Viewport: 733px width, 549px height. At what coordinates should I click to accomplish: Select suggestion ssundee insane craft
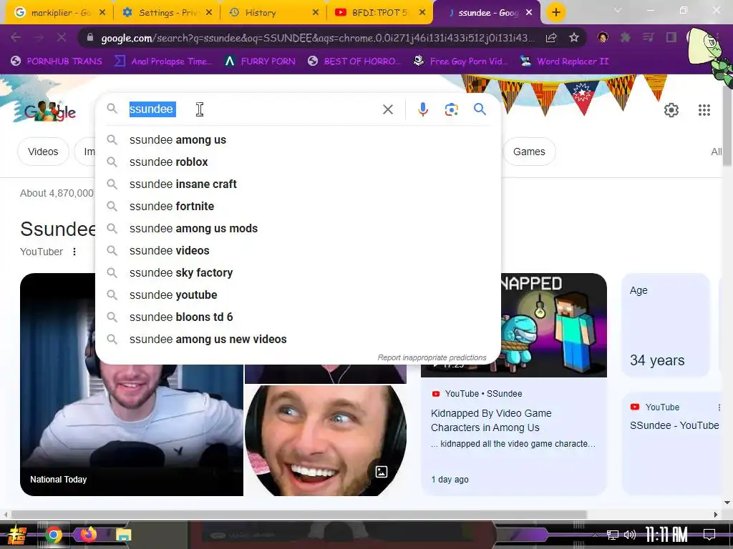pyautogui.click(x=298, y=184)
